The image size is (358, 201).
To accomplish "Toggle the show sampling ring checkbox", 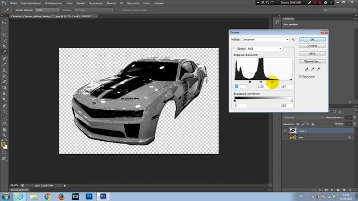I will (120, 10).
